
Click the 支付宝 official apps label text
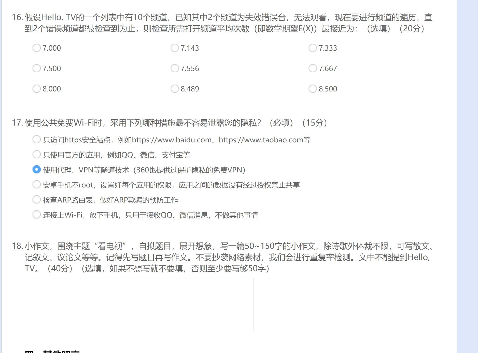[x=116, y=155]
